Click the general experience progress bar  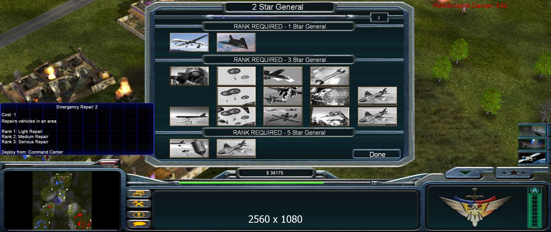tap(279, 17)
